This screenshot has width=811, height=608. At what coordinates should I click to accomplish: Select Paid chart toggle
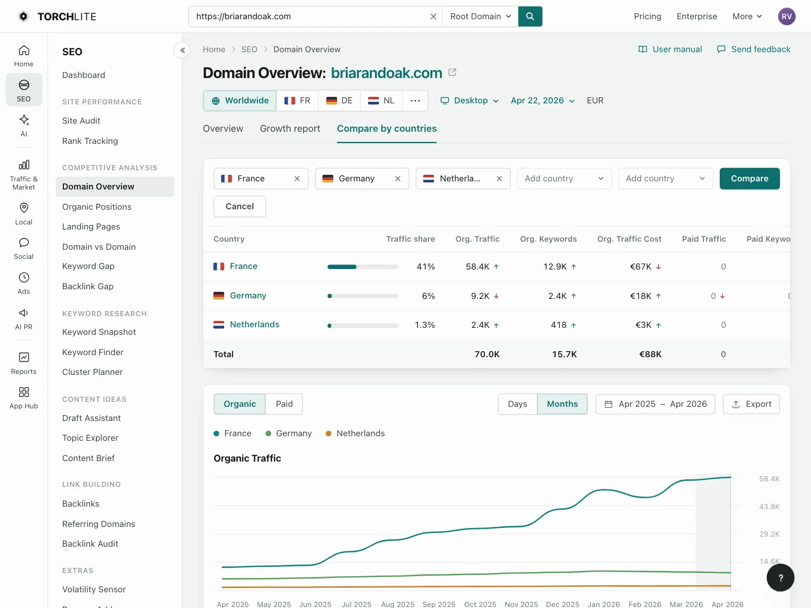(284, 404)
